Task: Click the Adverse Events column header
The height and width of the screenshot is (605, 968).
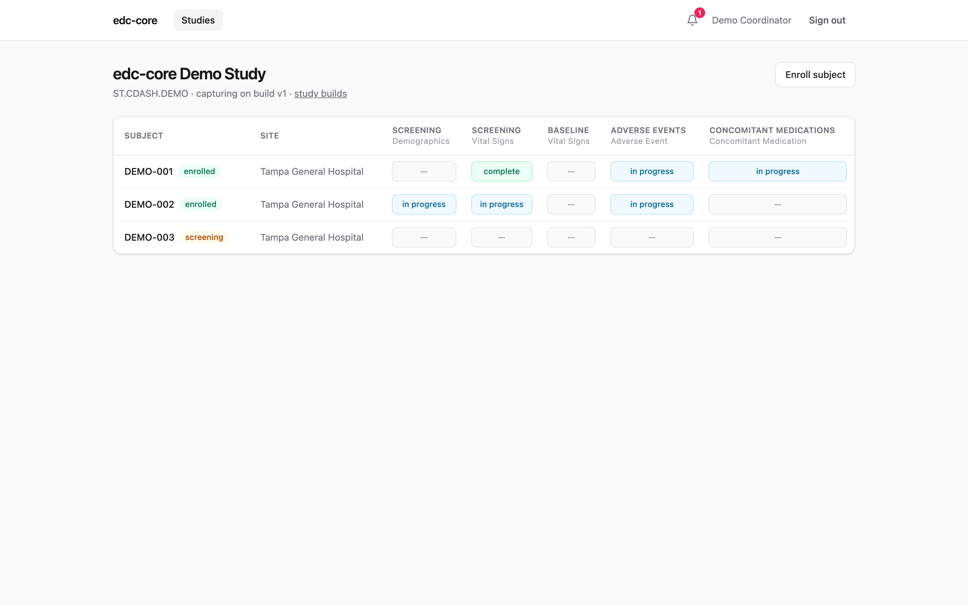Action: coord(648,136)
